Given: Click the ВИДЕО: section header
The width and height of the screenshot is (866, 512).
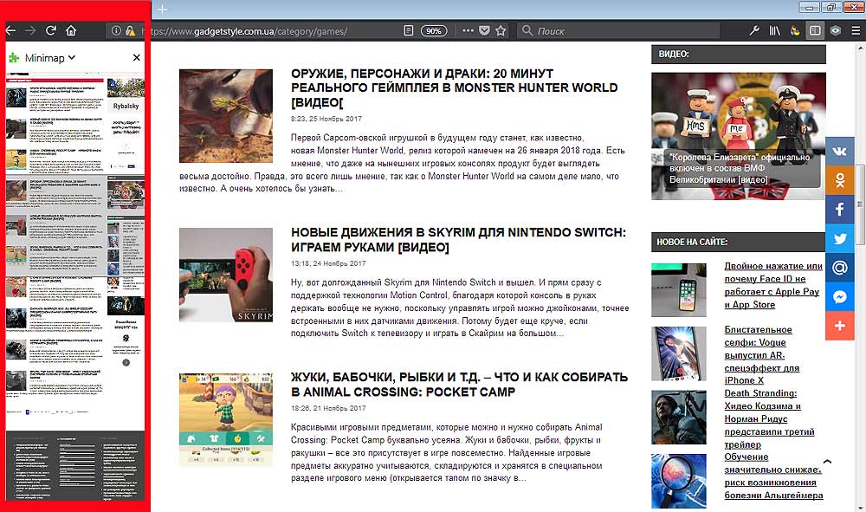Looking at the screenshot, I should pos(739,54).
